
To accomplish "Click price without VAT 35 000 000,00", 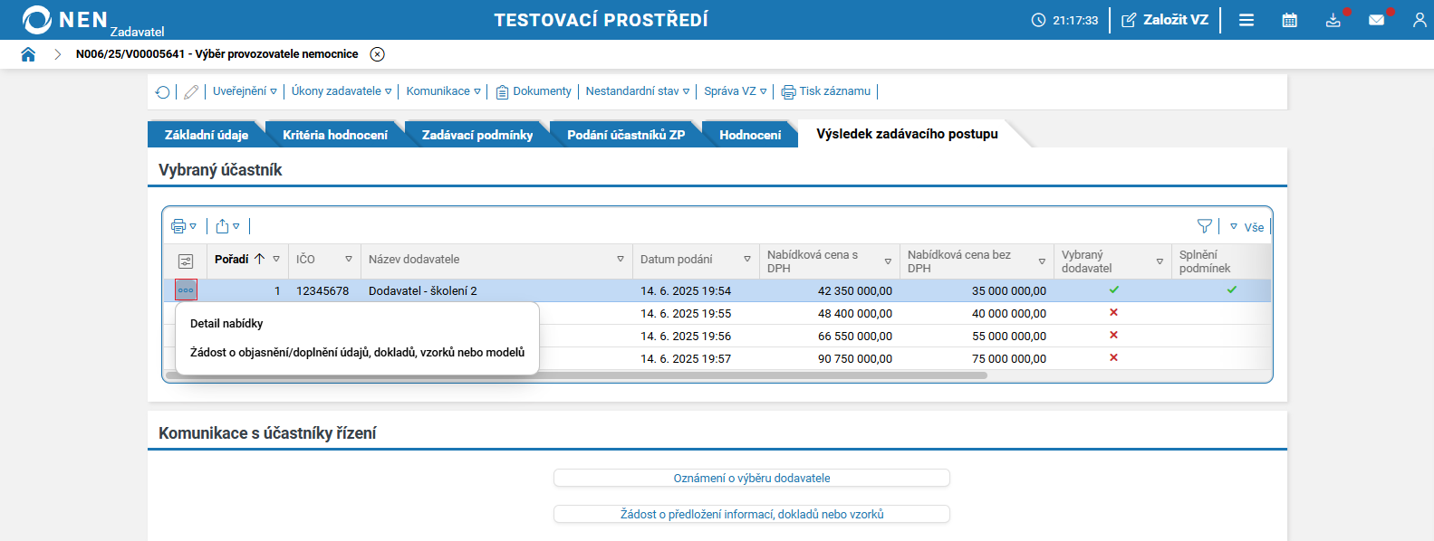I will [1009, 291].
